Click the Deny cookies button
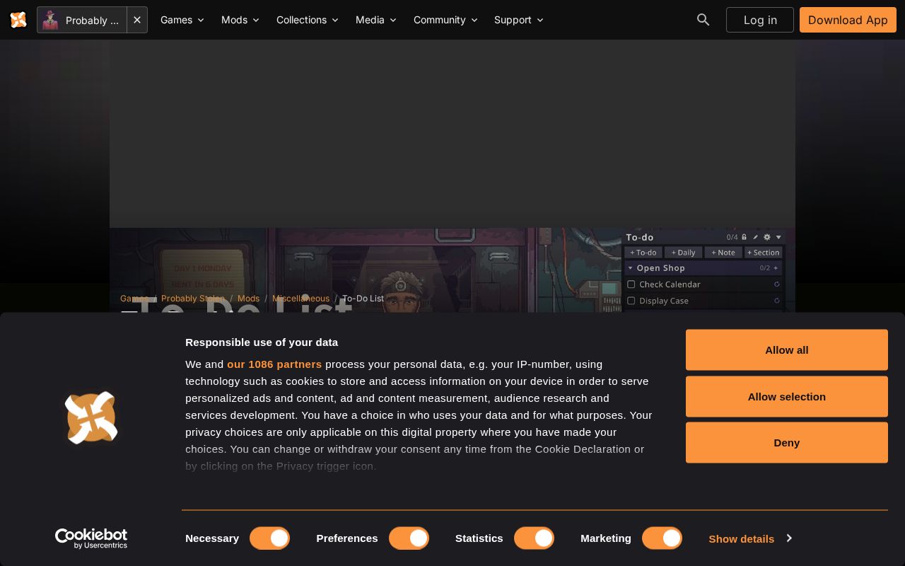 tap(786, 442)
